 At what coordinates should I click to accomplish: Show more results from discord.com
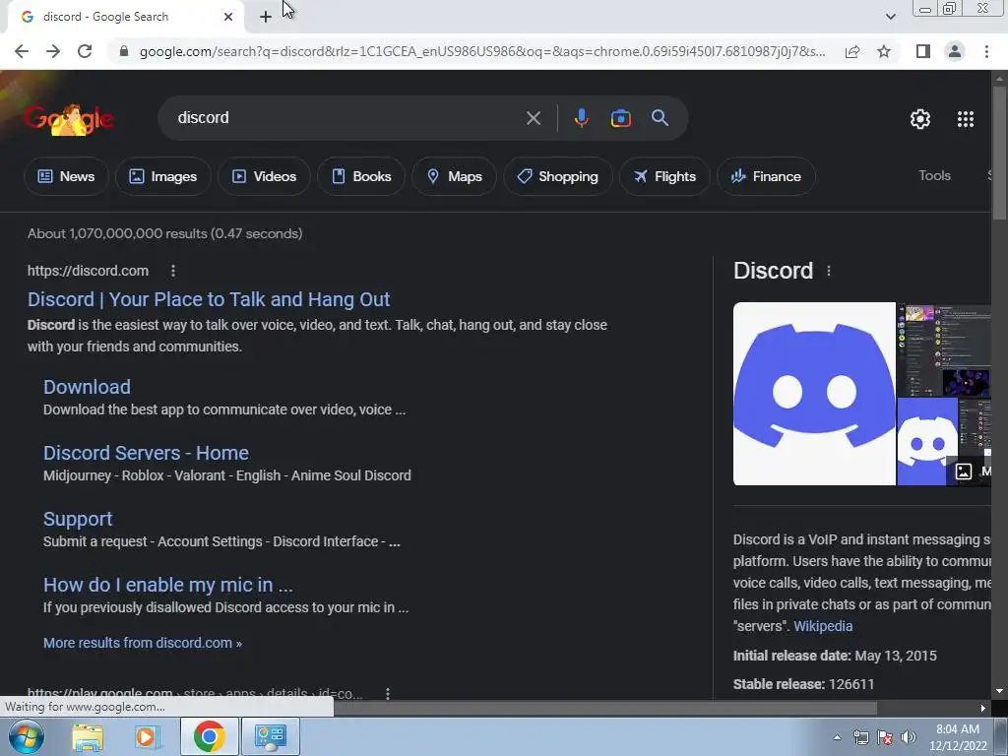143,643
